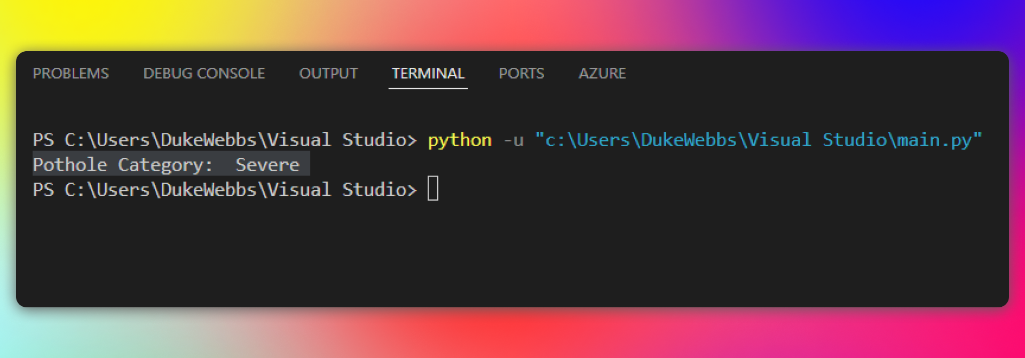Click the yellow python command word
The width and height of the screenshot is (1025, 358).
460,140
